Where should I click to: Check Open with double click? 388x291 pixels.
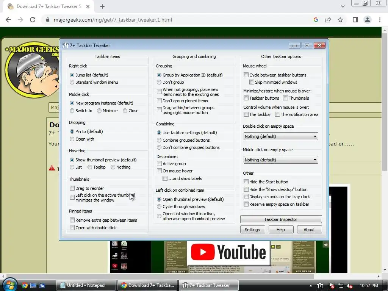tap(72, 228)
